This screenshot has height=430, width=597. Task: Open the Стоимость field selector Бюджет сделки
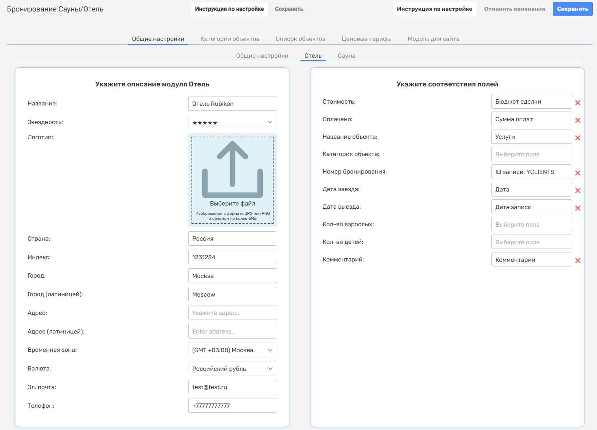click(531, 101)
